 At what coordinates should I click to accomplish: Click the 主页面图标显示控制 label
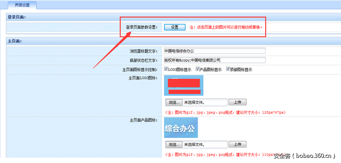click(140, 70)
